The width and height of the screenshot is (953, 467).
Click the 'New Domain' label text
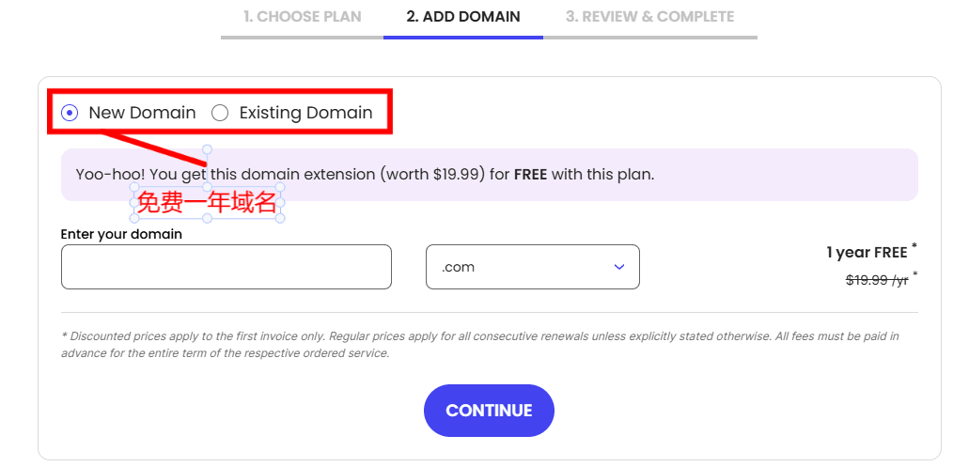(x=142, y=113)
